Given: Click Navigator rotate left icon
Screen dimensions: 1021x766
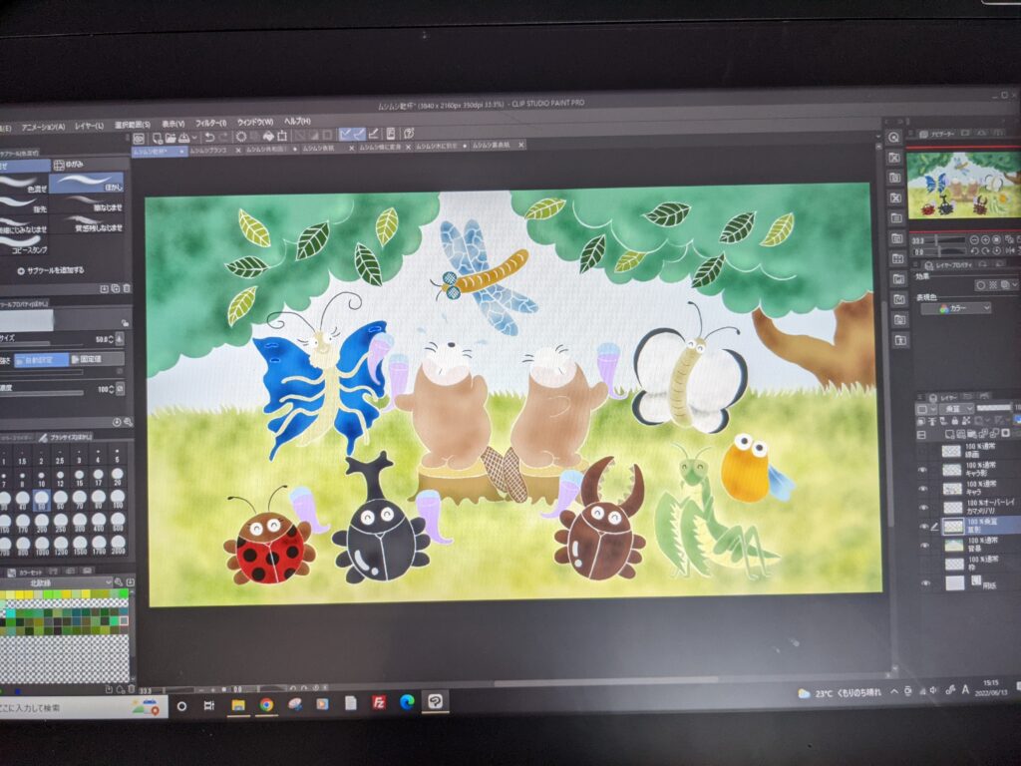Looking at the screenshot, I should [975, 250].
